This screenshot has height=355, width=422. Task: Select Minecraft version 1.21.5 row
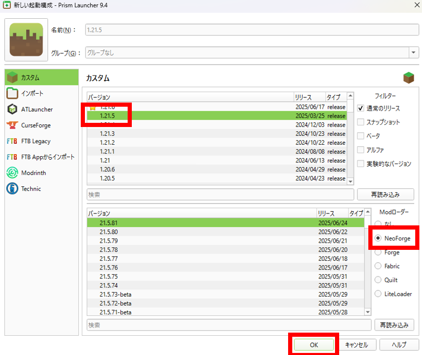tap(217, 116)
